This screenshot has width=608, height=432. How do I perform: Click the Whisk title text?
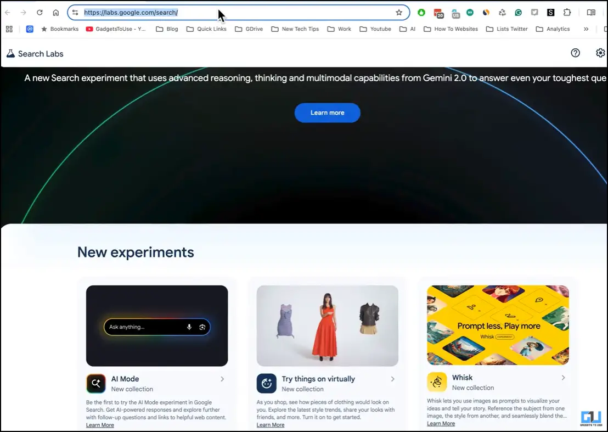[x=462, y=377]
